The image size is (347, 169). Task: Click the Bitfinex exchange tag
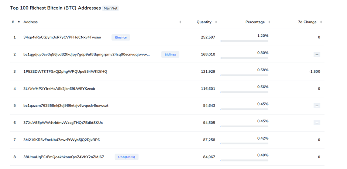tap(170, 54)
